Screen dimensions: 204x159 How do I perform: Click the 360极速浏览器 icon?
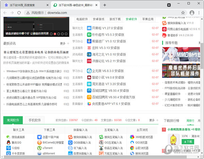tap(132, 137)
